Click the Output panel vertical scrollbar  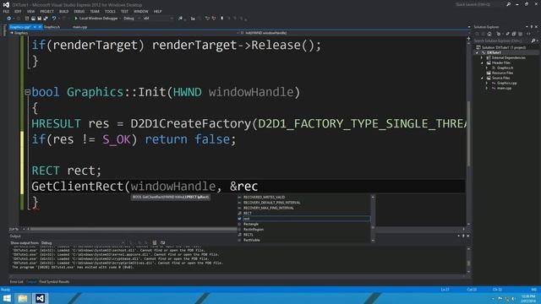[x=468, y=260]
